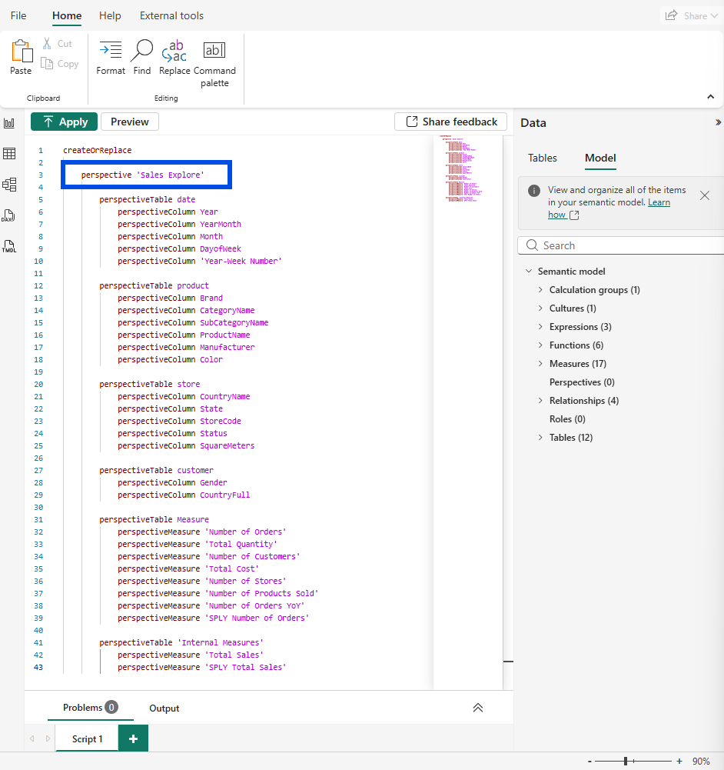This screenshot has width=724, height=770.
Task: Format the TMDL script
Action: (111, 57)
